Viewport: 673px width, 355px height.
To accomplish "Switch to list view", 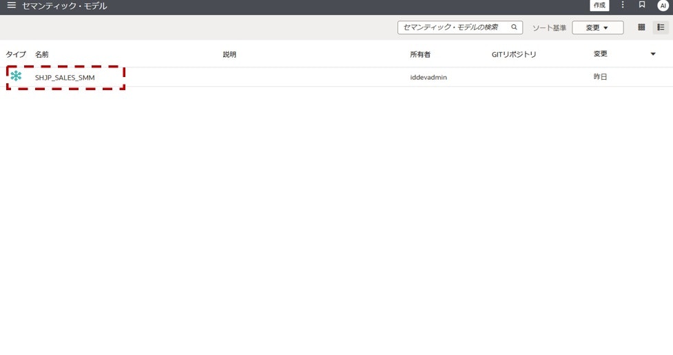I will [x=661, y=27].
